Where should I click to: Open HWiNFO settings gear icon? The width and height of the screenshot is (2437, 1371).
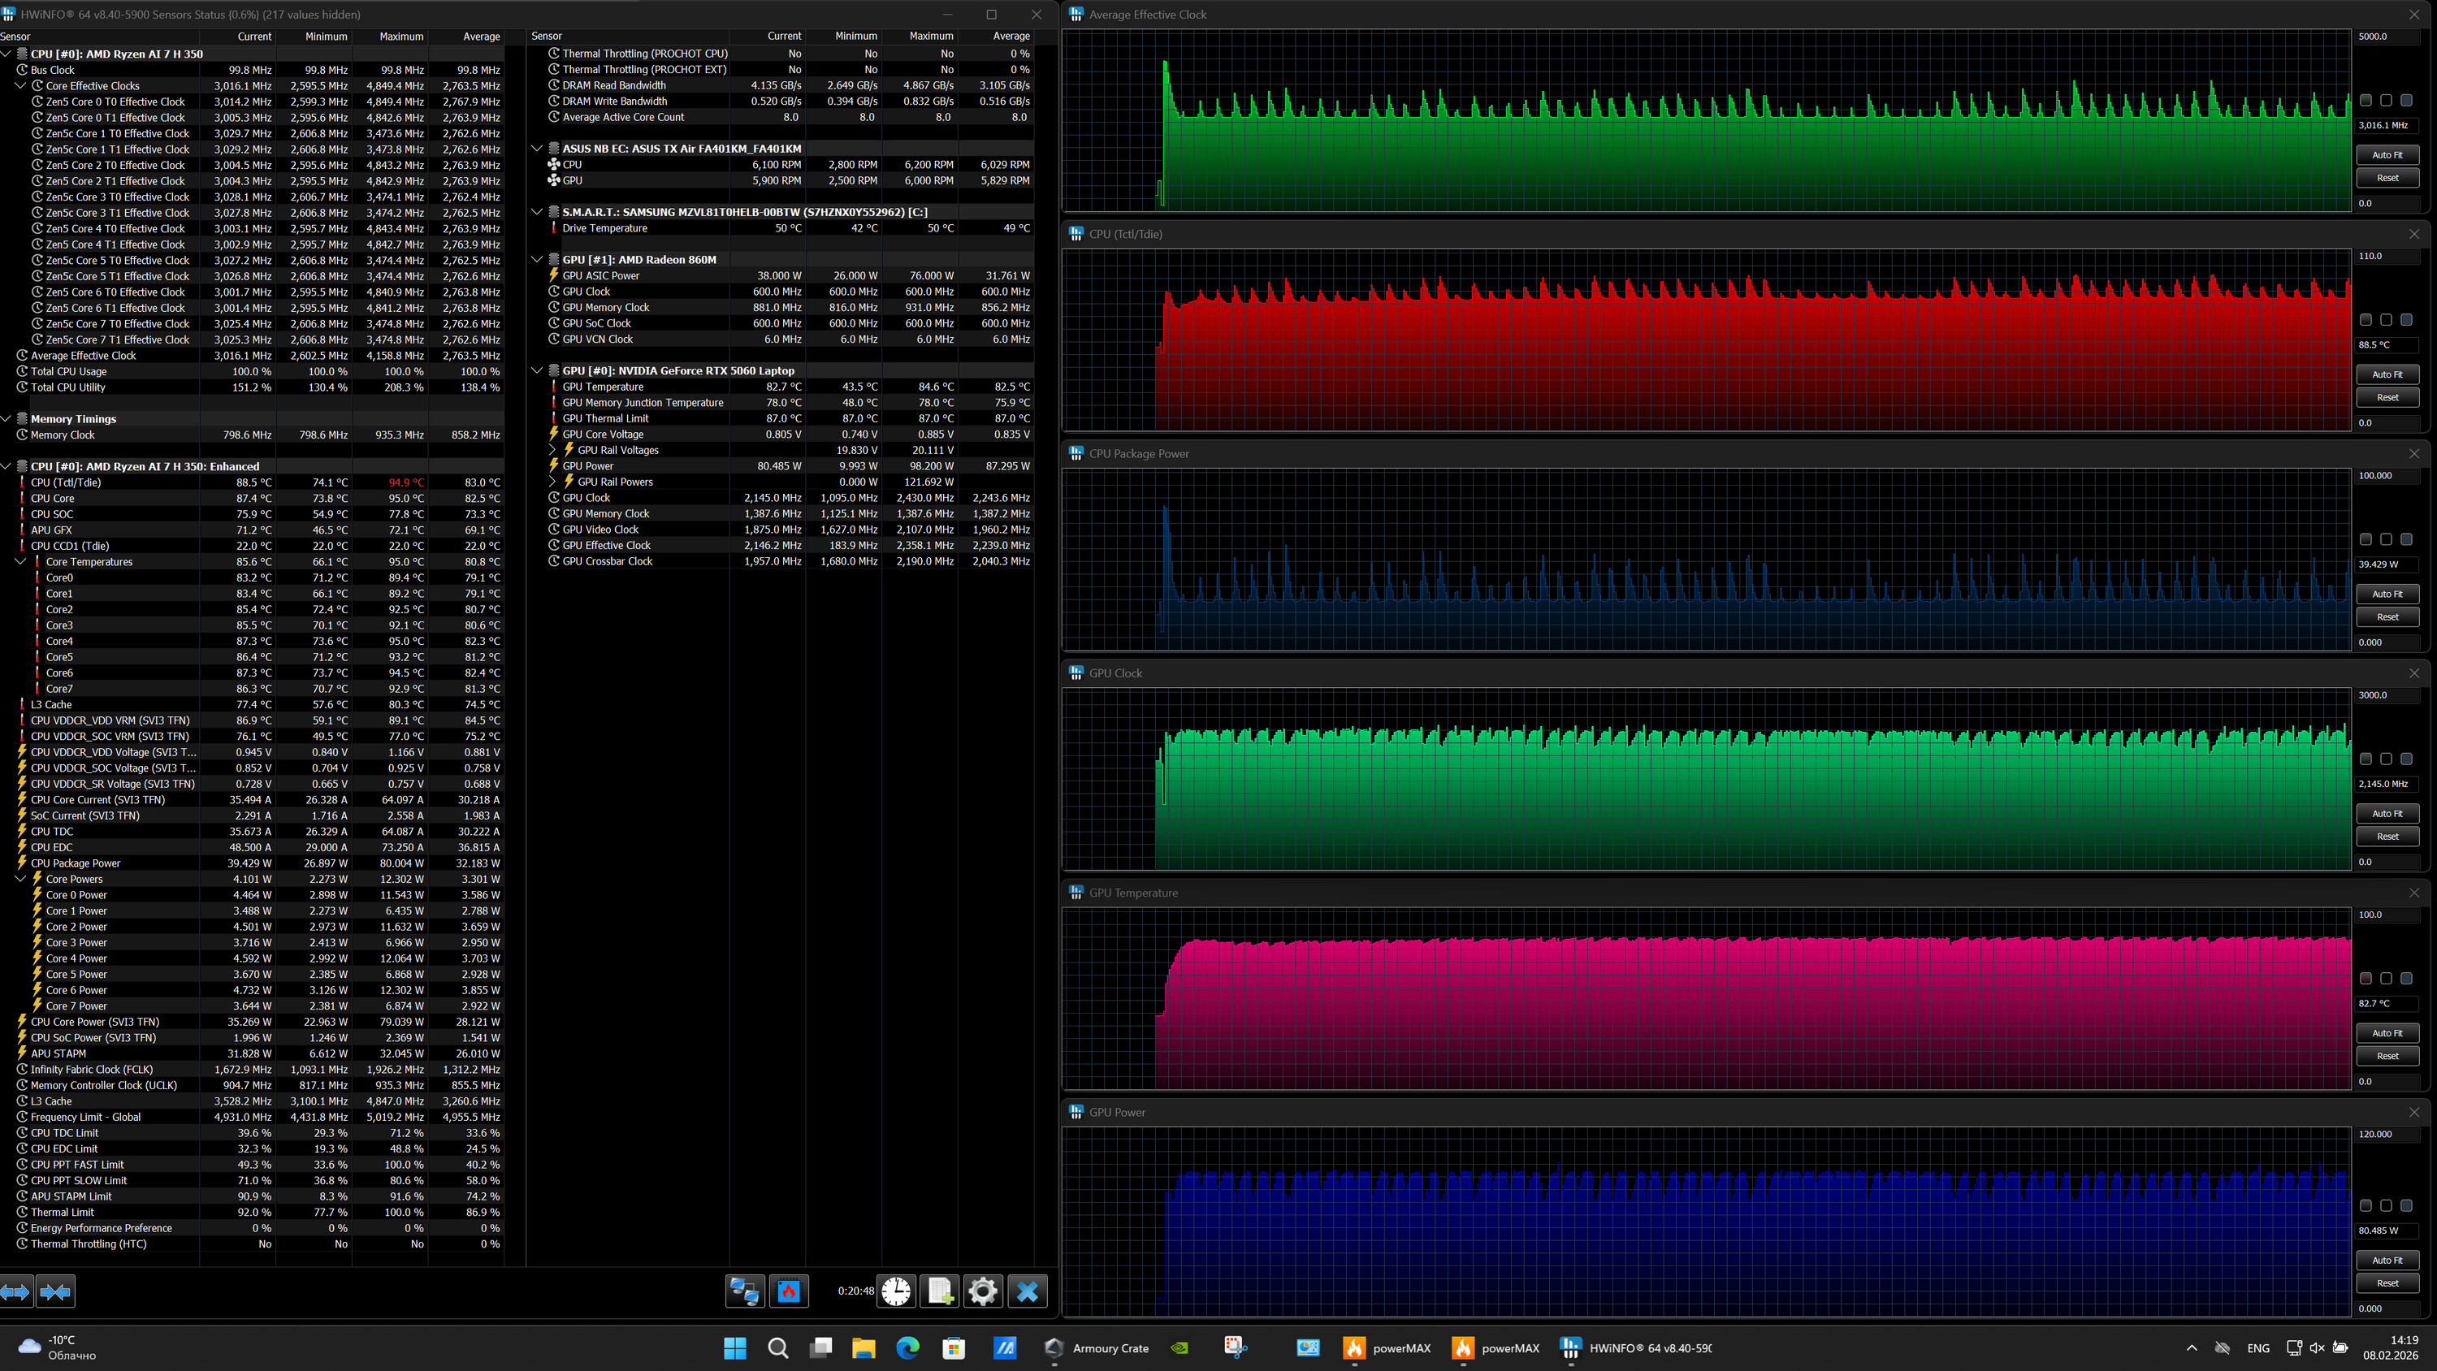983,1291
